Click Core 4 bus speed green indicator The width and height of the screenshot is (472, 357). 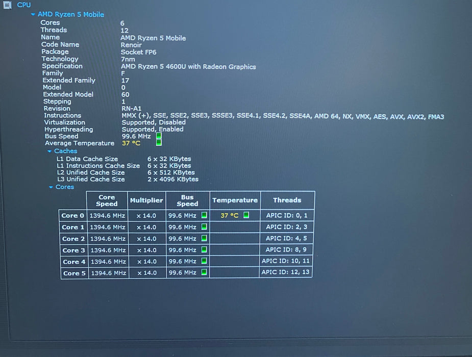tap(204, 261)
